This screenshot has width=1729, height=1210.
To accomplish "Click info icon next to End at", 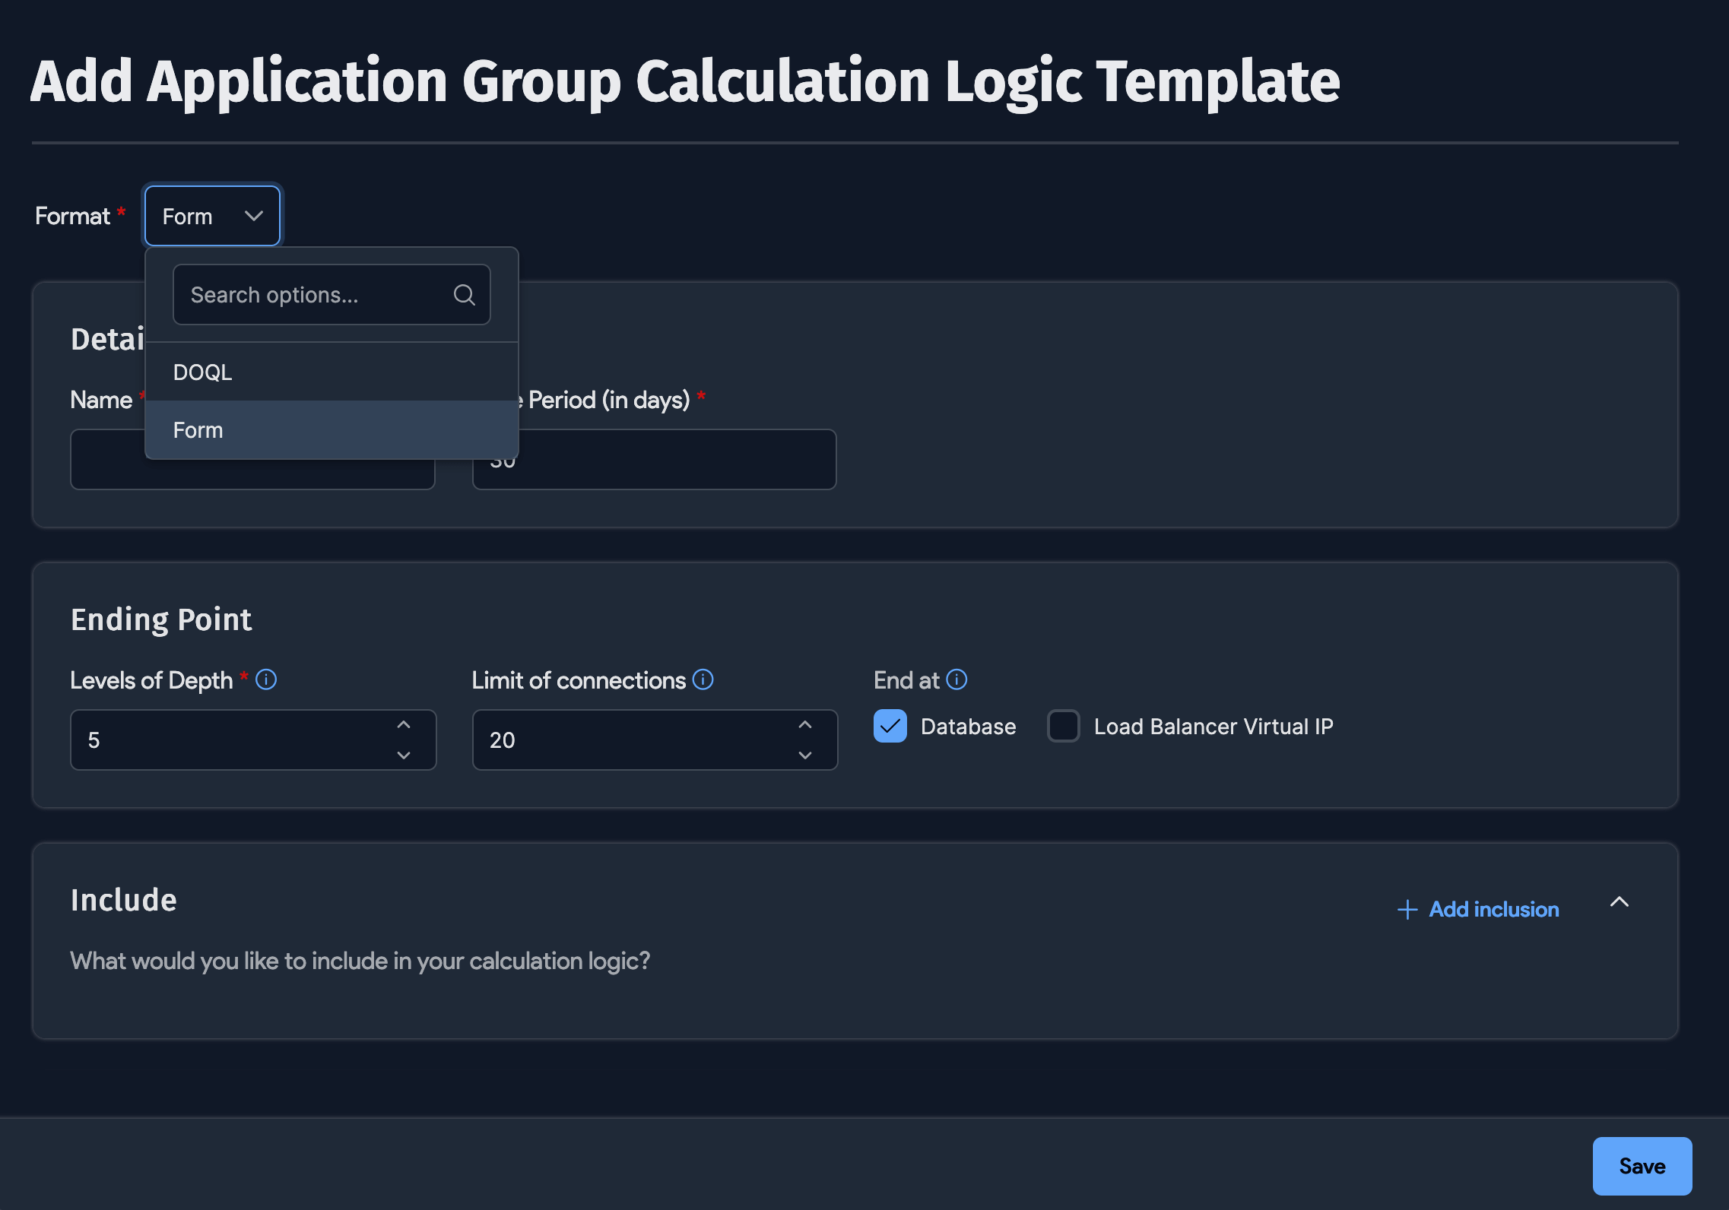I will pos(957,679).
